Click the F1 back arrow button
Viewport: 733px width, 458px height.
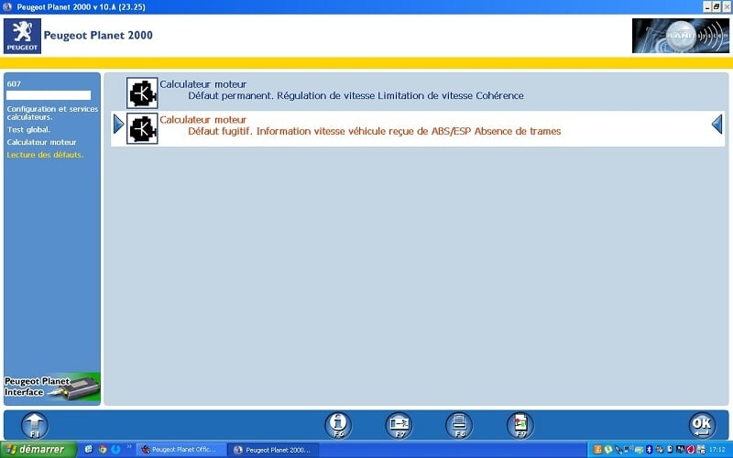35,426
